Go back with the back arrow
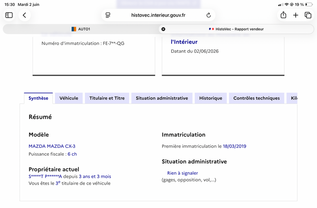The image size is (317, 208). pos(25,15)
